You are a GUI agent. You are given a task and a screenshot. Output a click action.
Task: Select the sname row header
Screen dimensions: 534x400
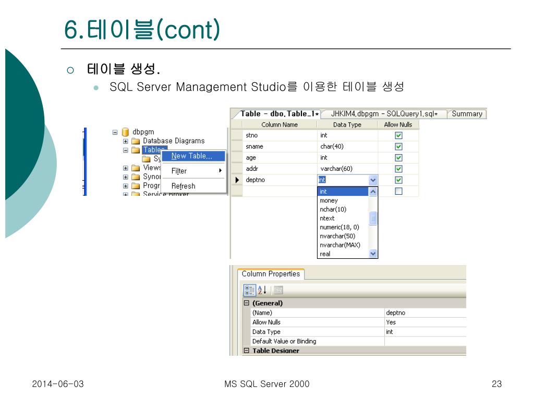coord(237,146)
